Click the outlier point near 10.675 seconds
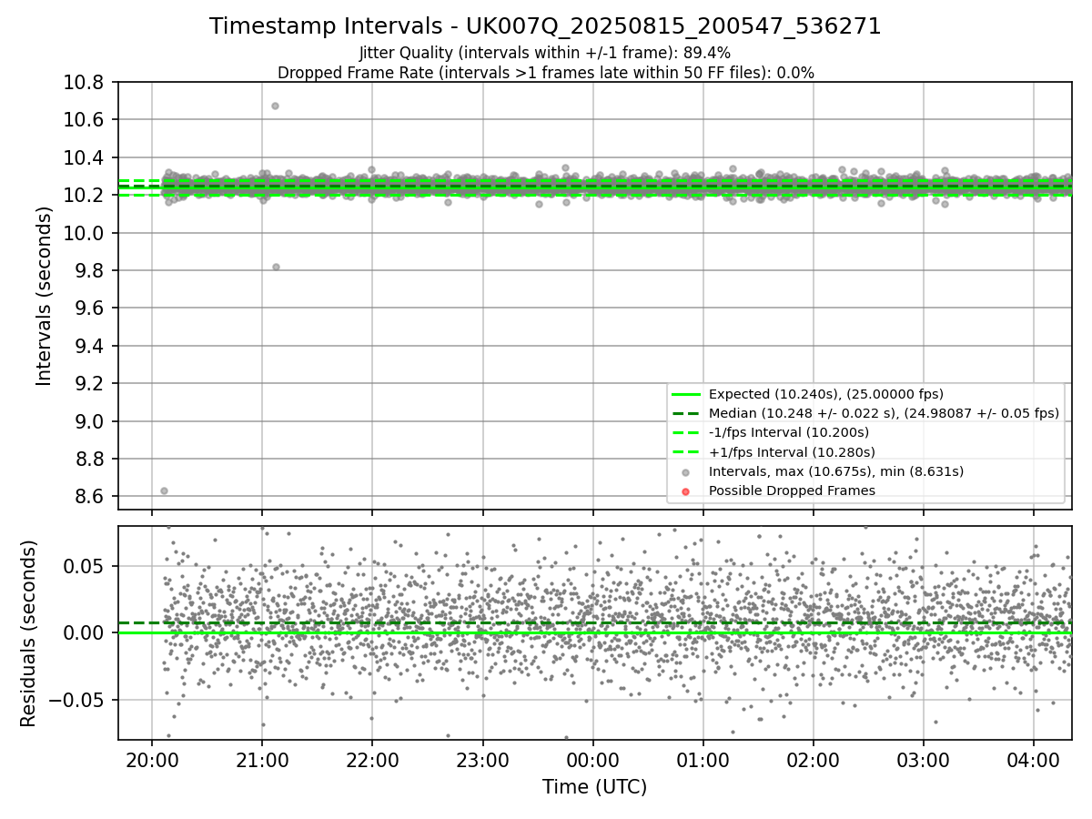 (275, 106)
